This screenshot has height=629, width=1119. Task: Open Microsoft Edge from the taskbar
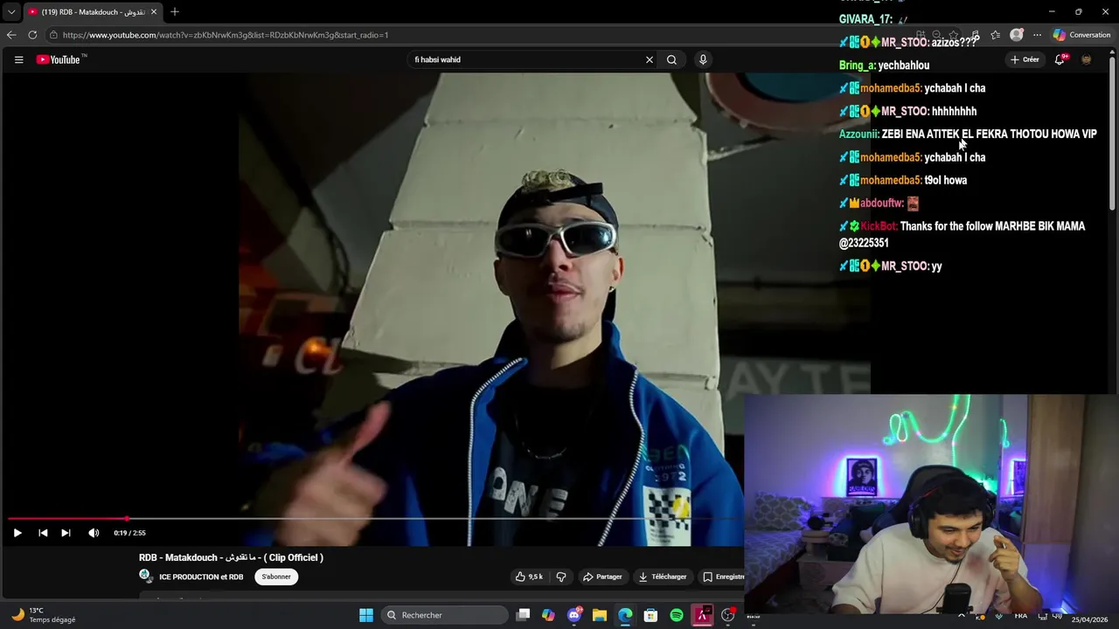[x=625, y=615]
